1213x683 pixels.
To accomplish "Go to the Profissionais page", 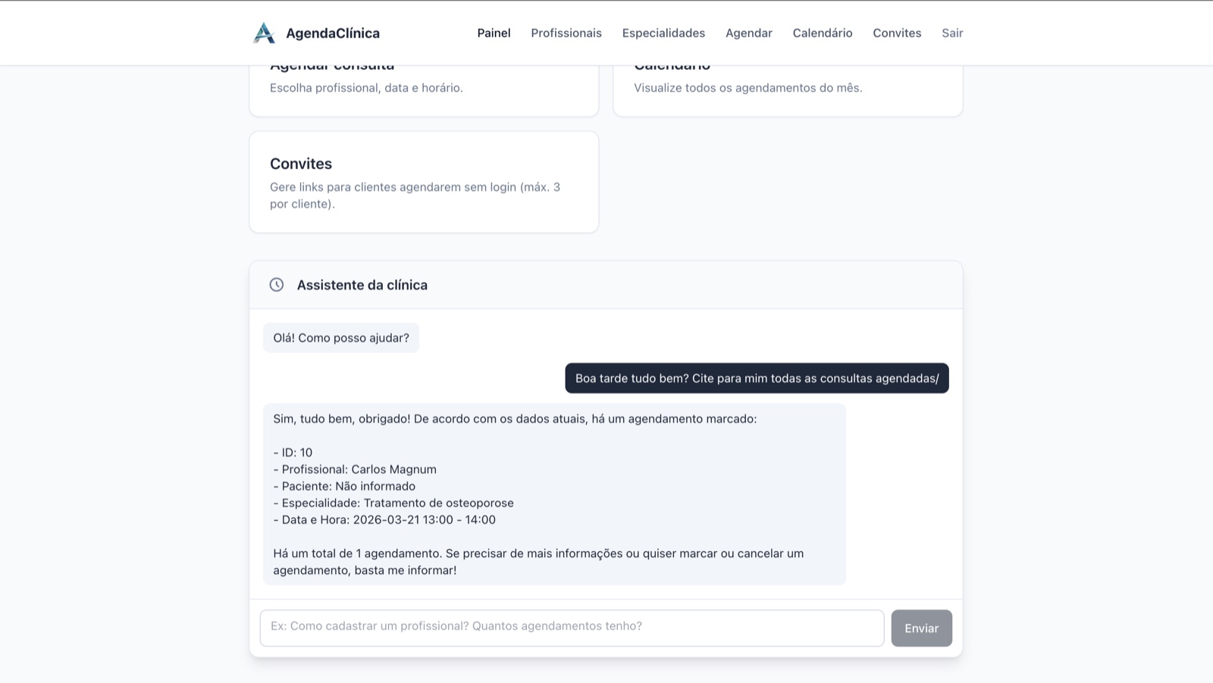I will [566, 33].
